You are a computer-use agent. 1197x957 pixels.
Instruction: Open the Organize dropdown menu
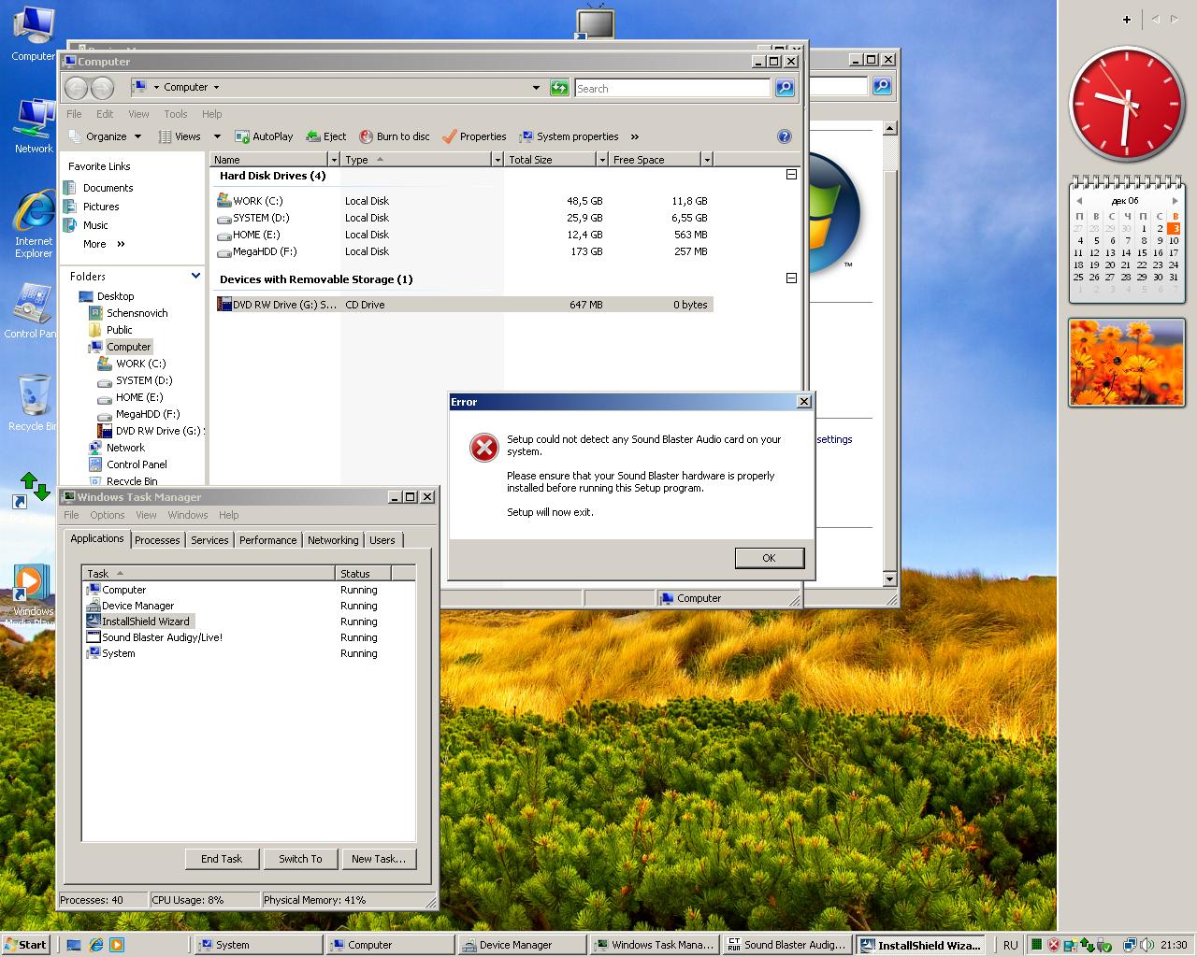[106, 136]
